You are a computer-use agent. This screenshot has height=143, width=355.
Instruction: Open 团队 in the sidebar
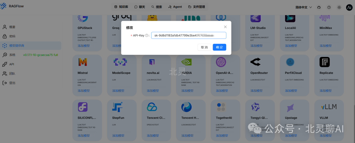[31, 74]
